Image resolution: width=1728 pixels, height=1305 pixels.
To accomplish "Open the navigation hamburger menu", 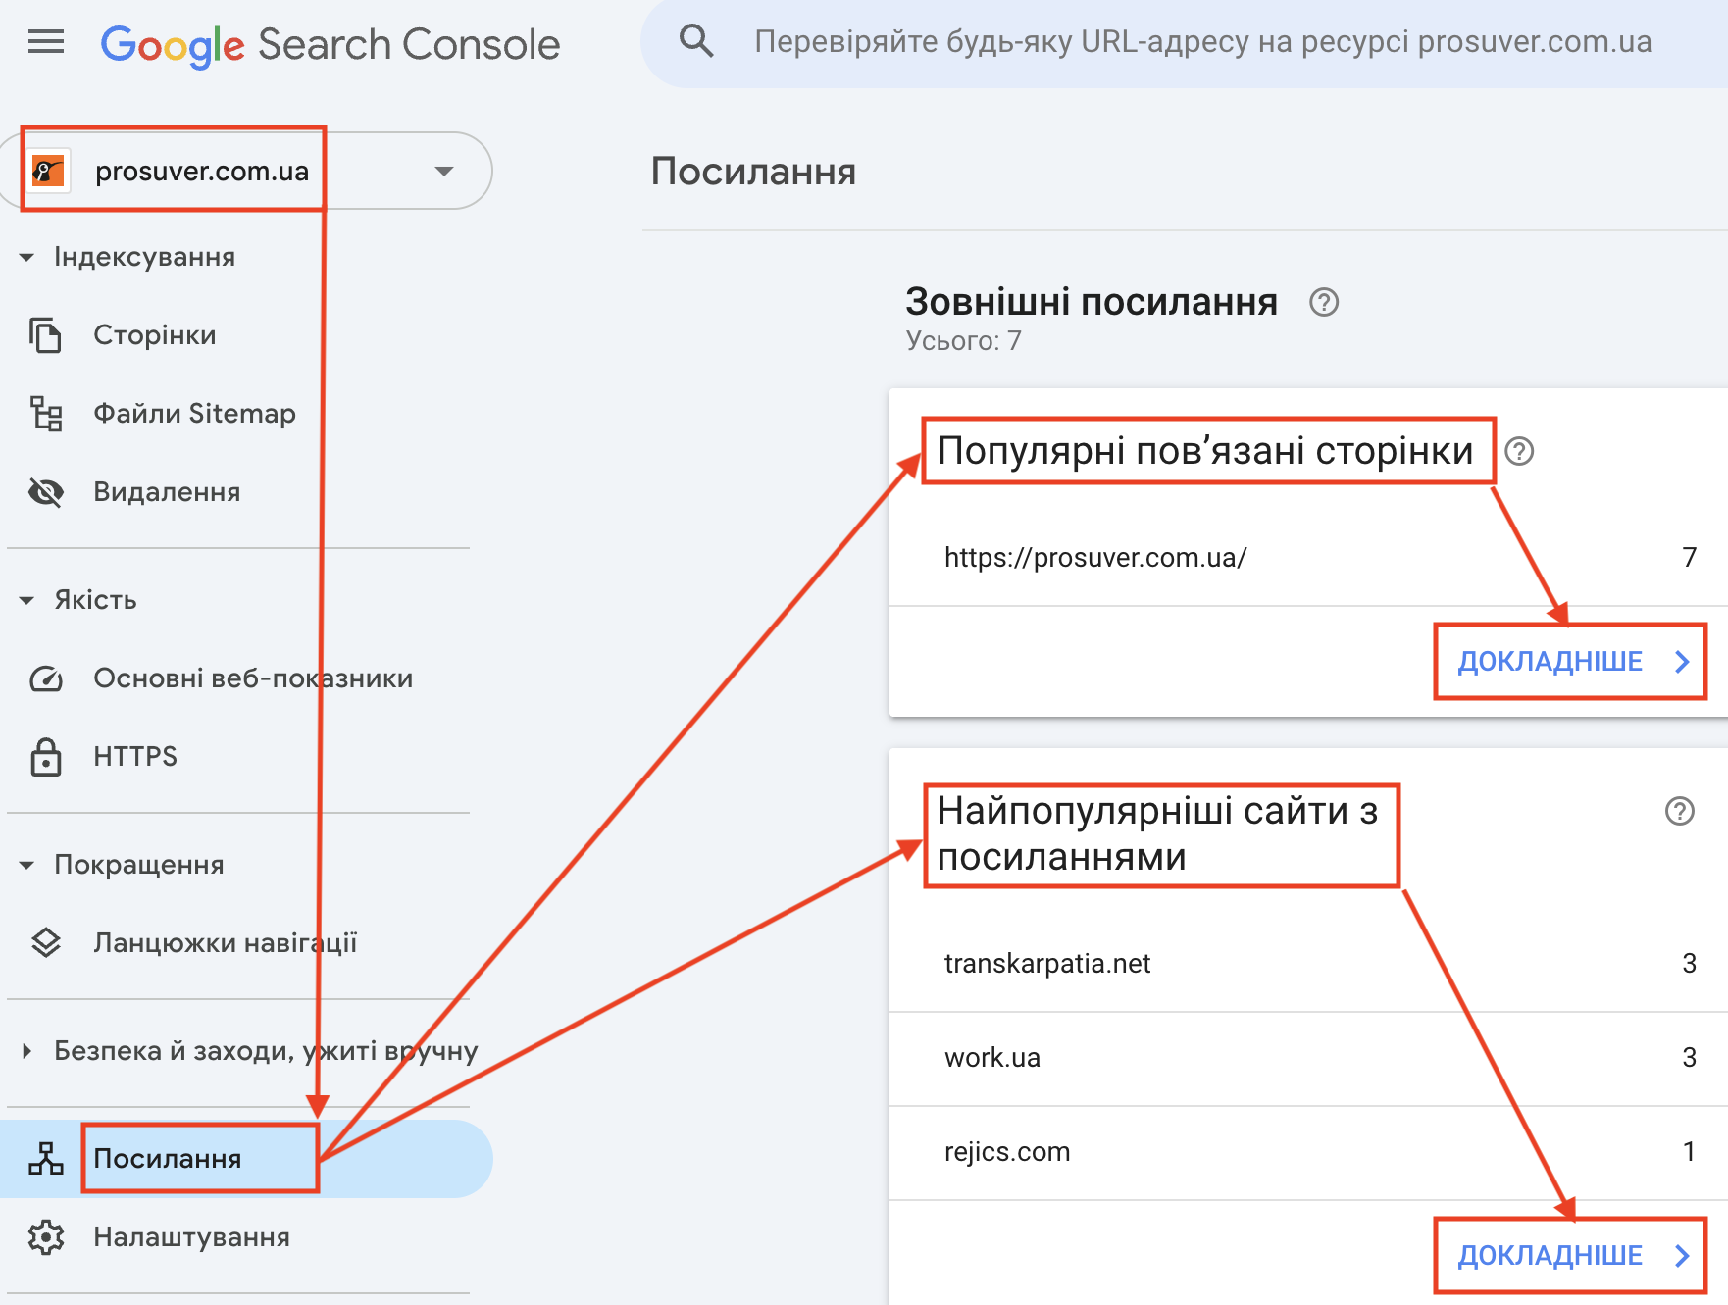I will click(45, 41).
